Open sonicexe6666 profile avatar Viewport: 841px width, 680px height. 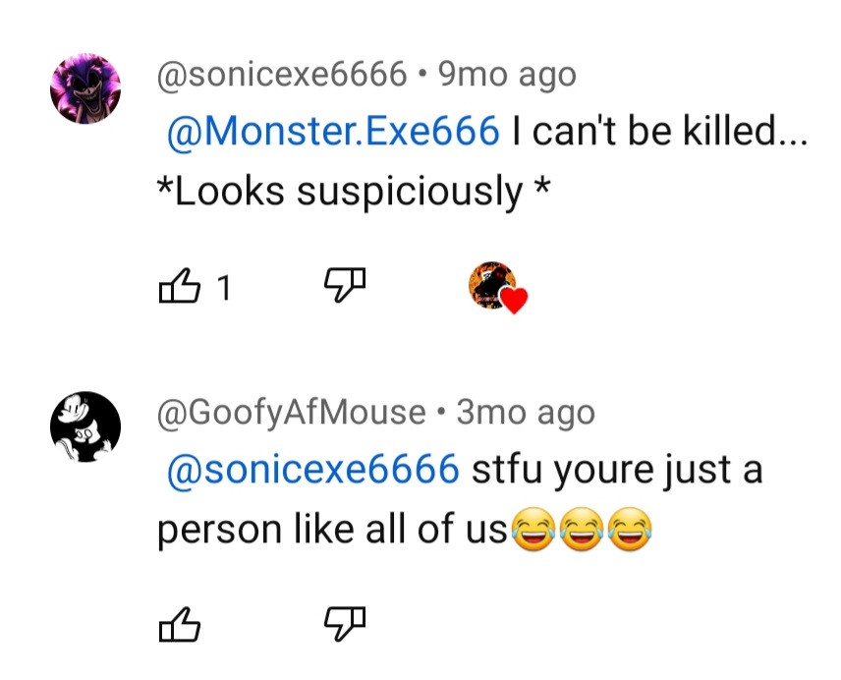(85, 88)
